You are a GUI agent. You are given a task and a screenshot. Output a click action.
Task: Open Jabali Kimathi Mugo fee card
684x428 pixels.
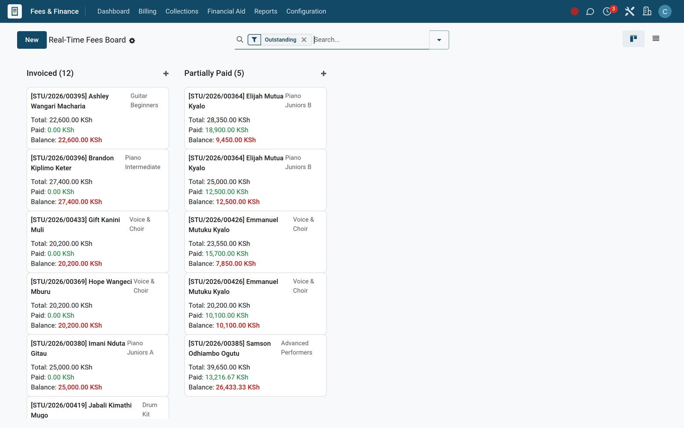97,408
